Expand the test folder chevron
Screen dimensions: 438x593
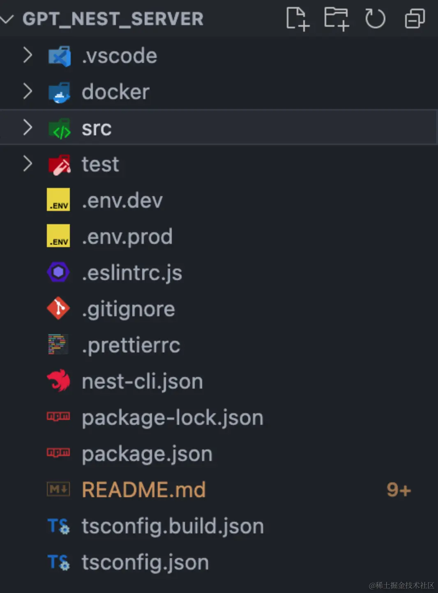(28, 164)
